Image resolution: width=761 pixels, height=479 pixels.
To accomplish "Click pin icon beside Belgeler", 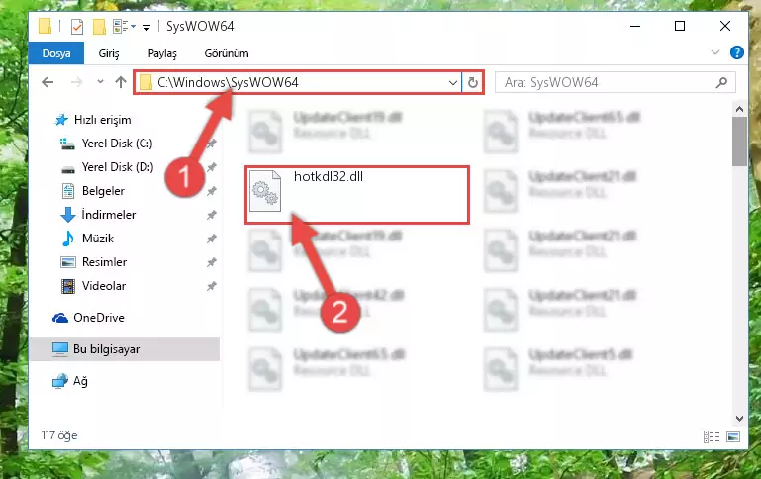I will tap(211, 191).
